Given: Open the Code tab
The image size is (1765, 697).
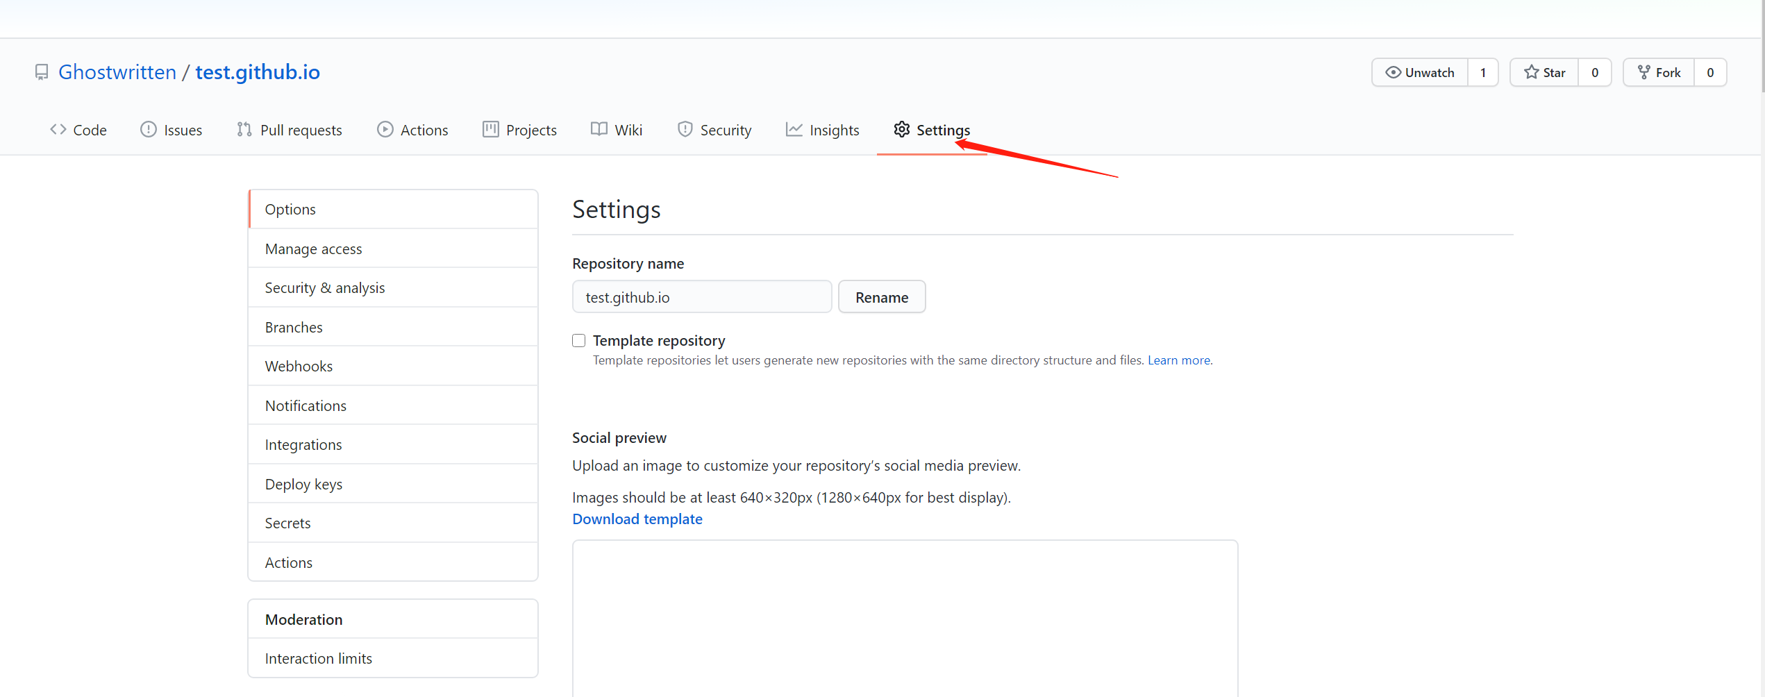Looking at the screenshot, I should pyautogui.click(x=78, y=130).
